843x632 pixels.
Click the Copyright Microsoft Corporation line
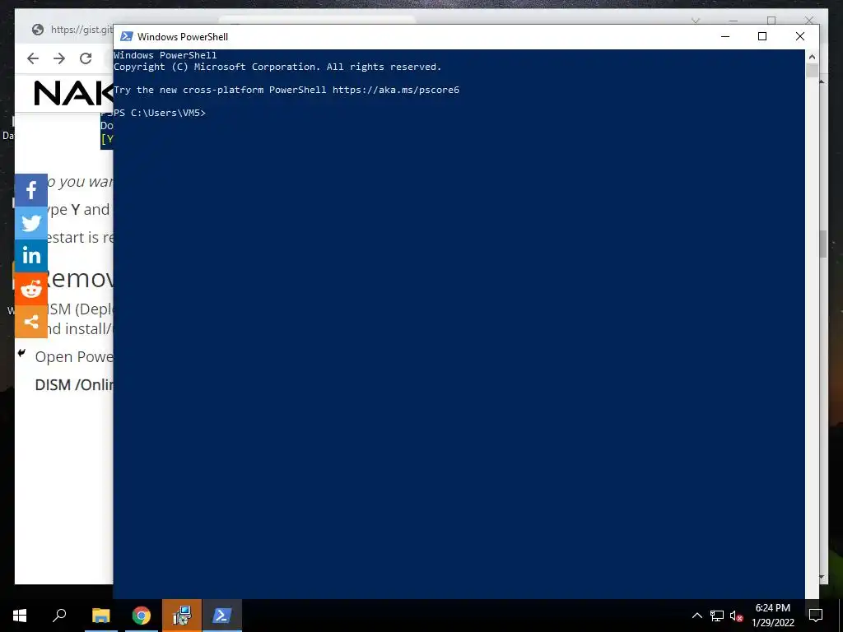click(x=277, y=67)
